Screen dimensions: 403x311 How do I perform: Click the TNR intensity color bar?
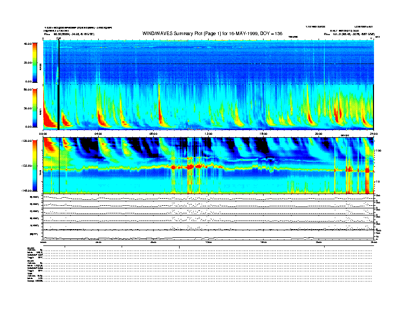click(35, 166)
